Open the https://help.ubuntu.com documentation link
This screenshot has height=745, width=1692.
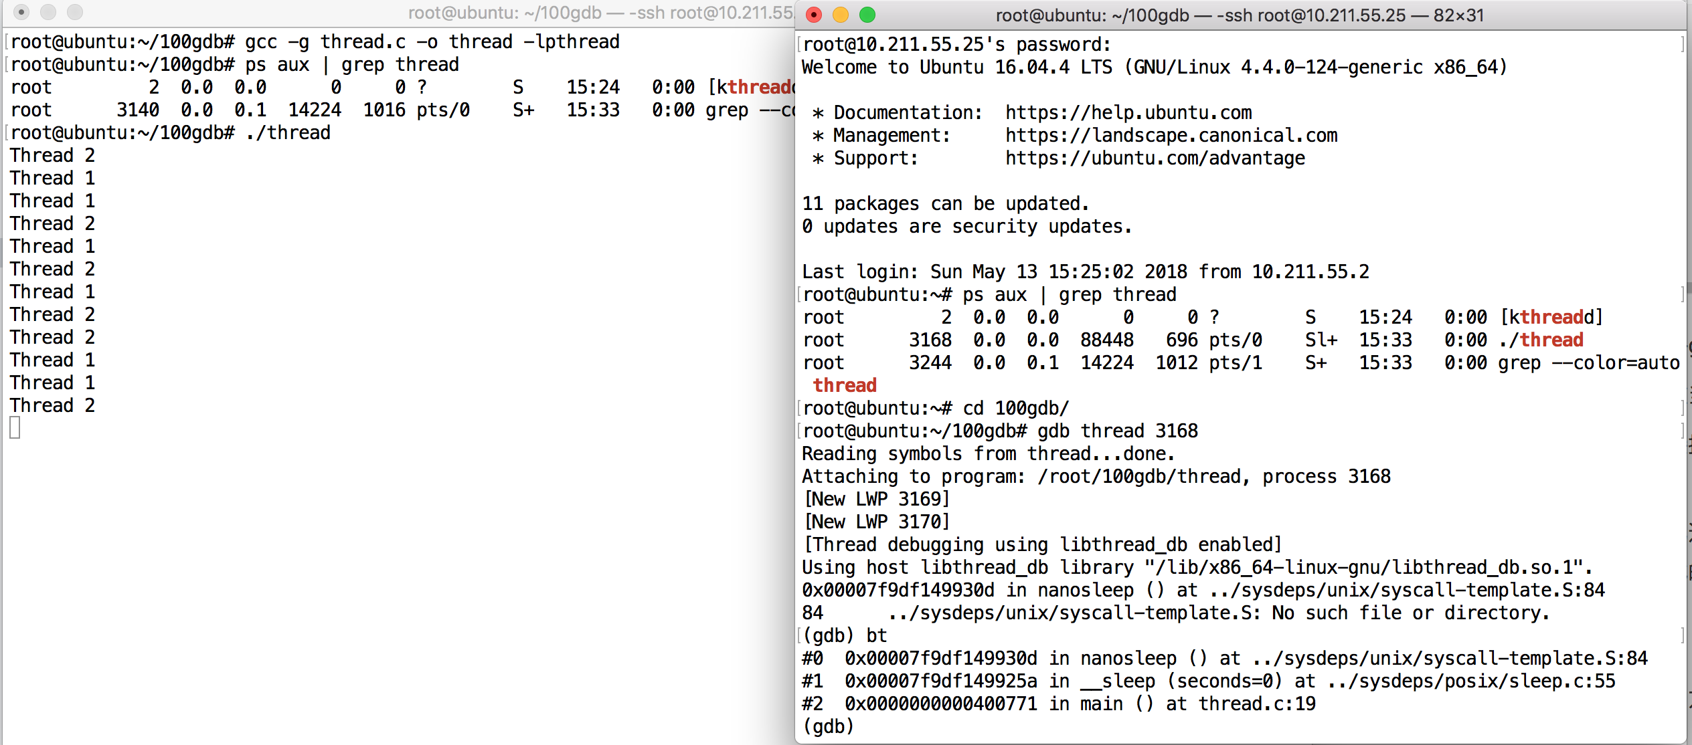tap(1128, 112)
